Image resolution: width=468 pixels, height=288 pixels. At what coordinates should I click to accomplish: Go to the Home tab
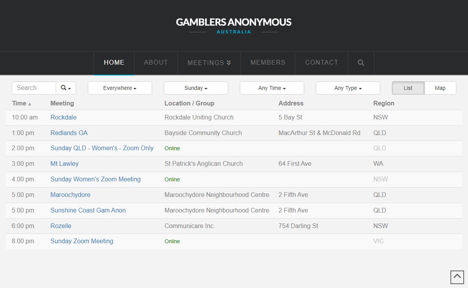tap(114, 63)
